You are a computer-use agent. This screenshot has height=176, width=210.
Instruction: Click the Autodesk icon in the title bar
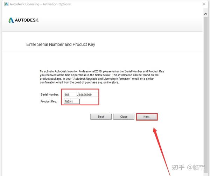click(6, 4)
